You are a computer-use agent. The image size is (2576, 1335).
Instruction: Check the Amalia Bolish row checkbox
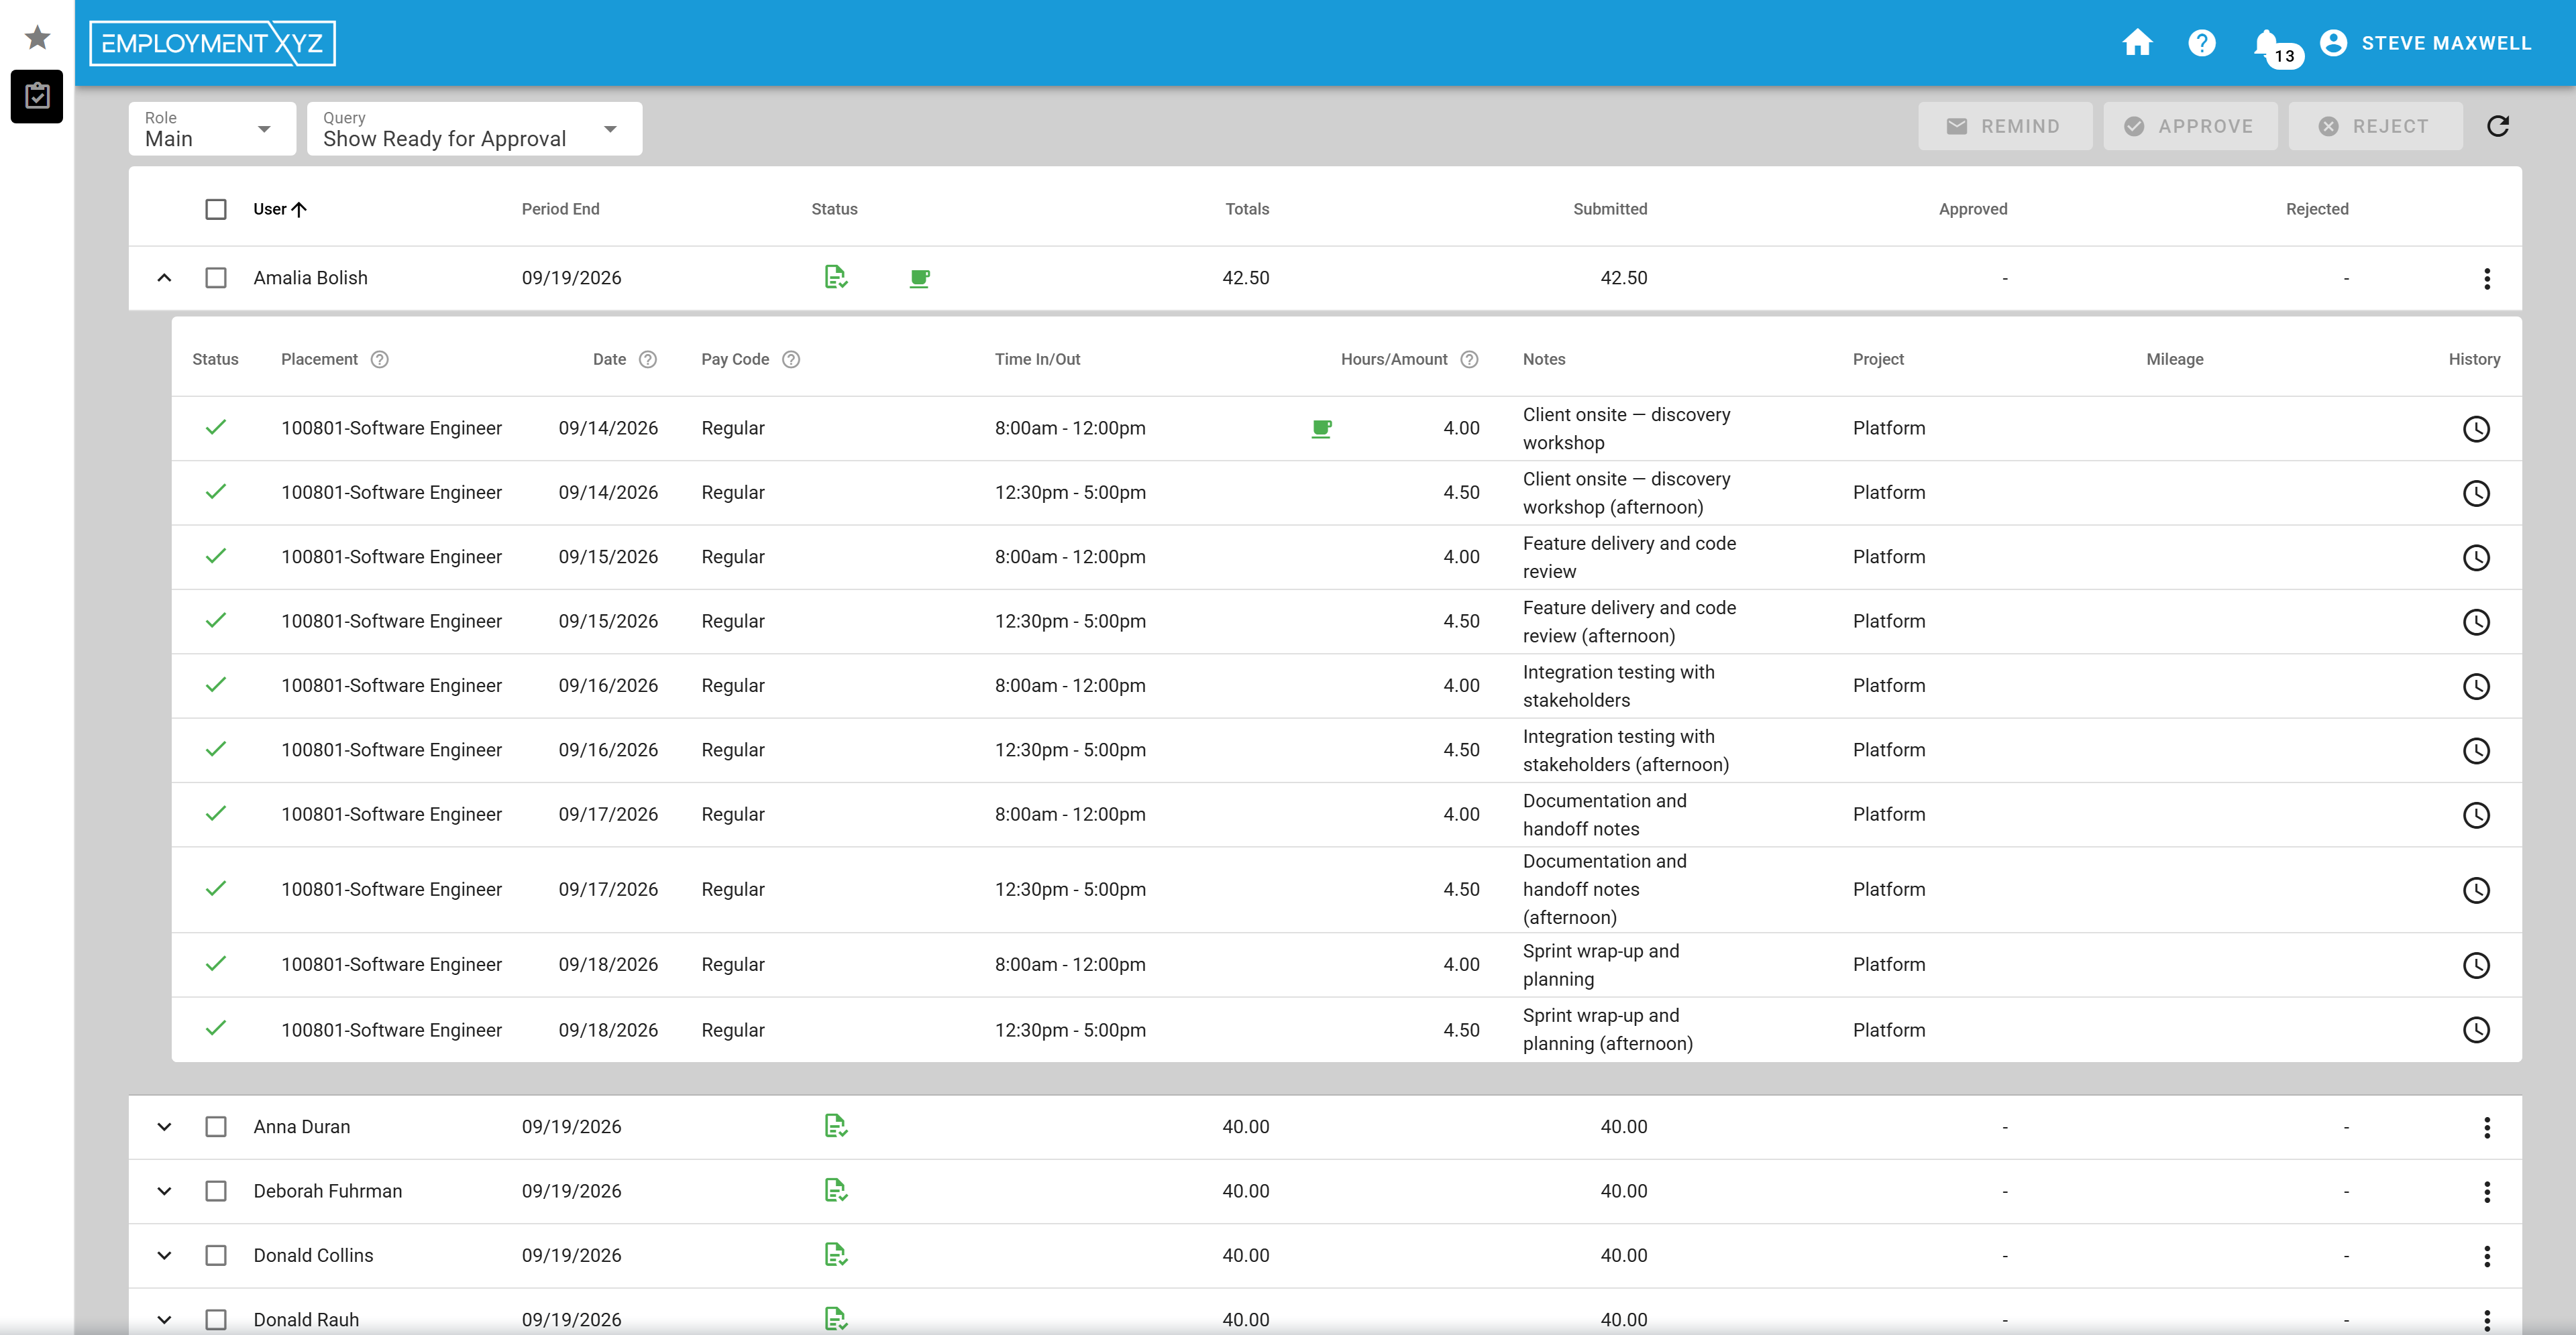click(216, 278)
